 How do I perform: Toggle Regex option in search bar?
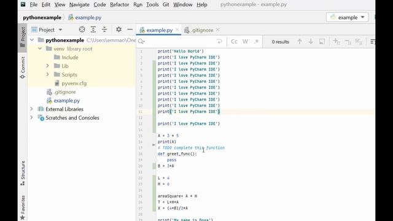(x=256, y=42)
